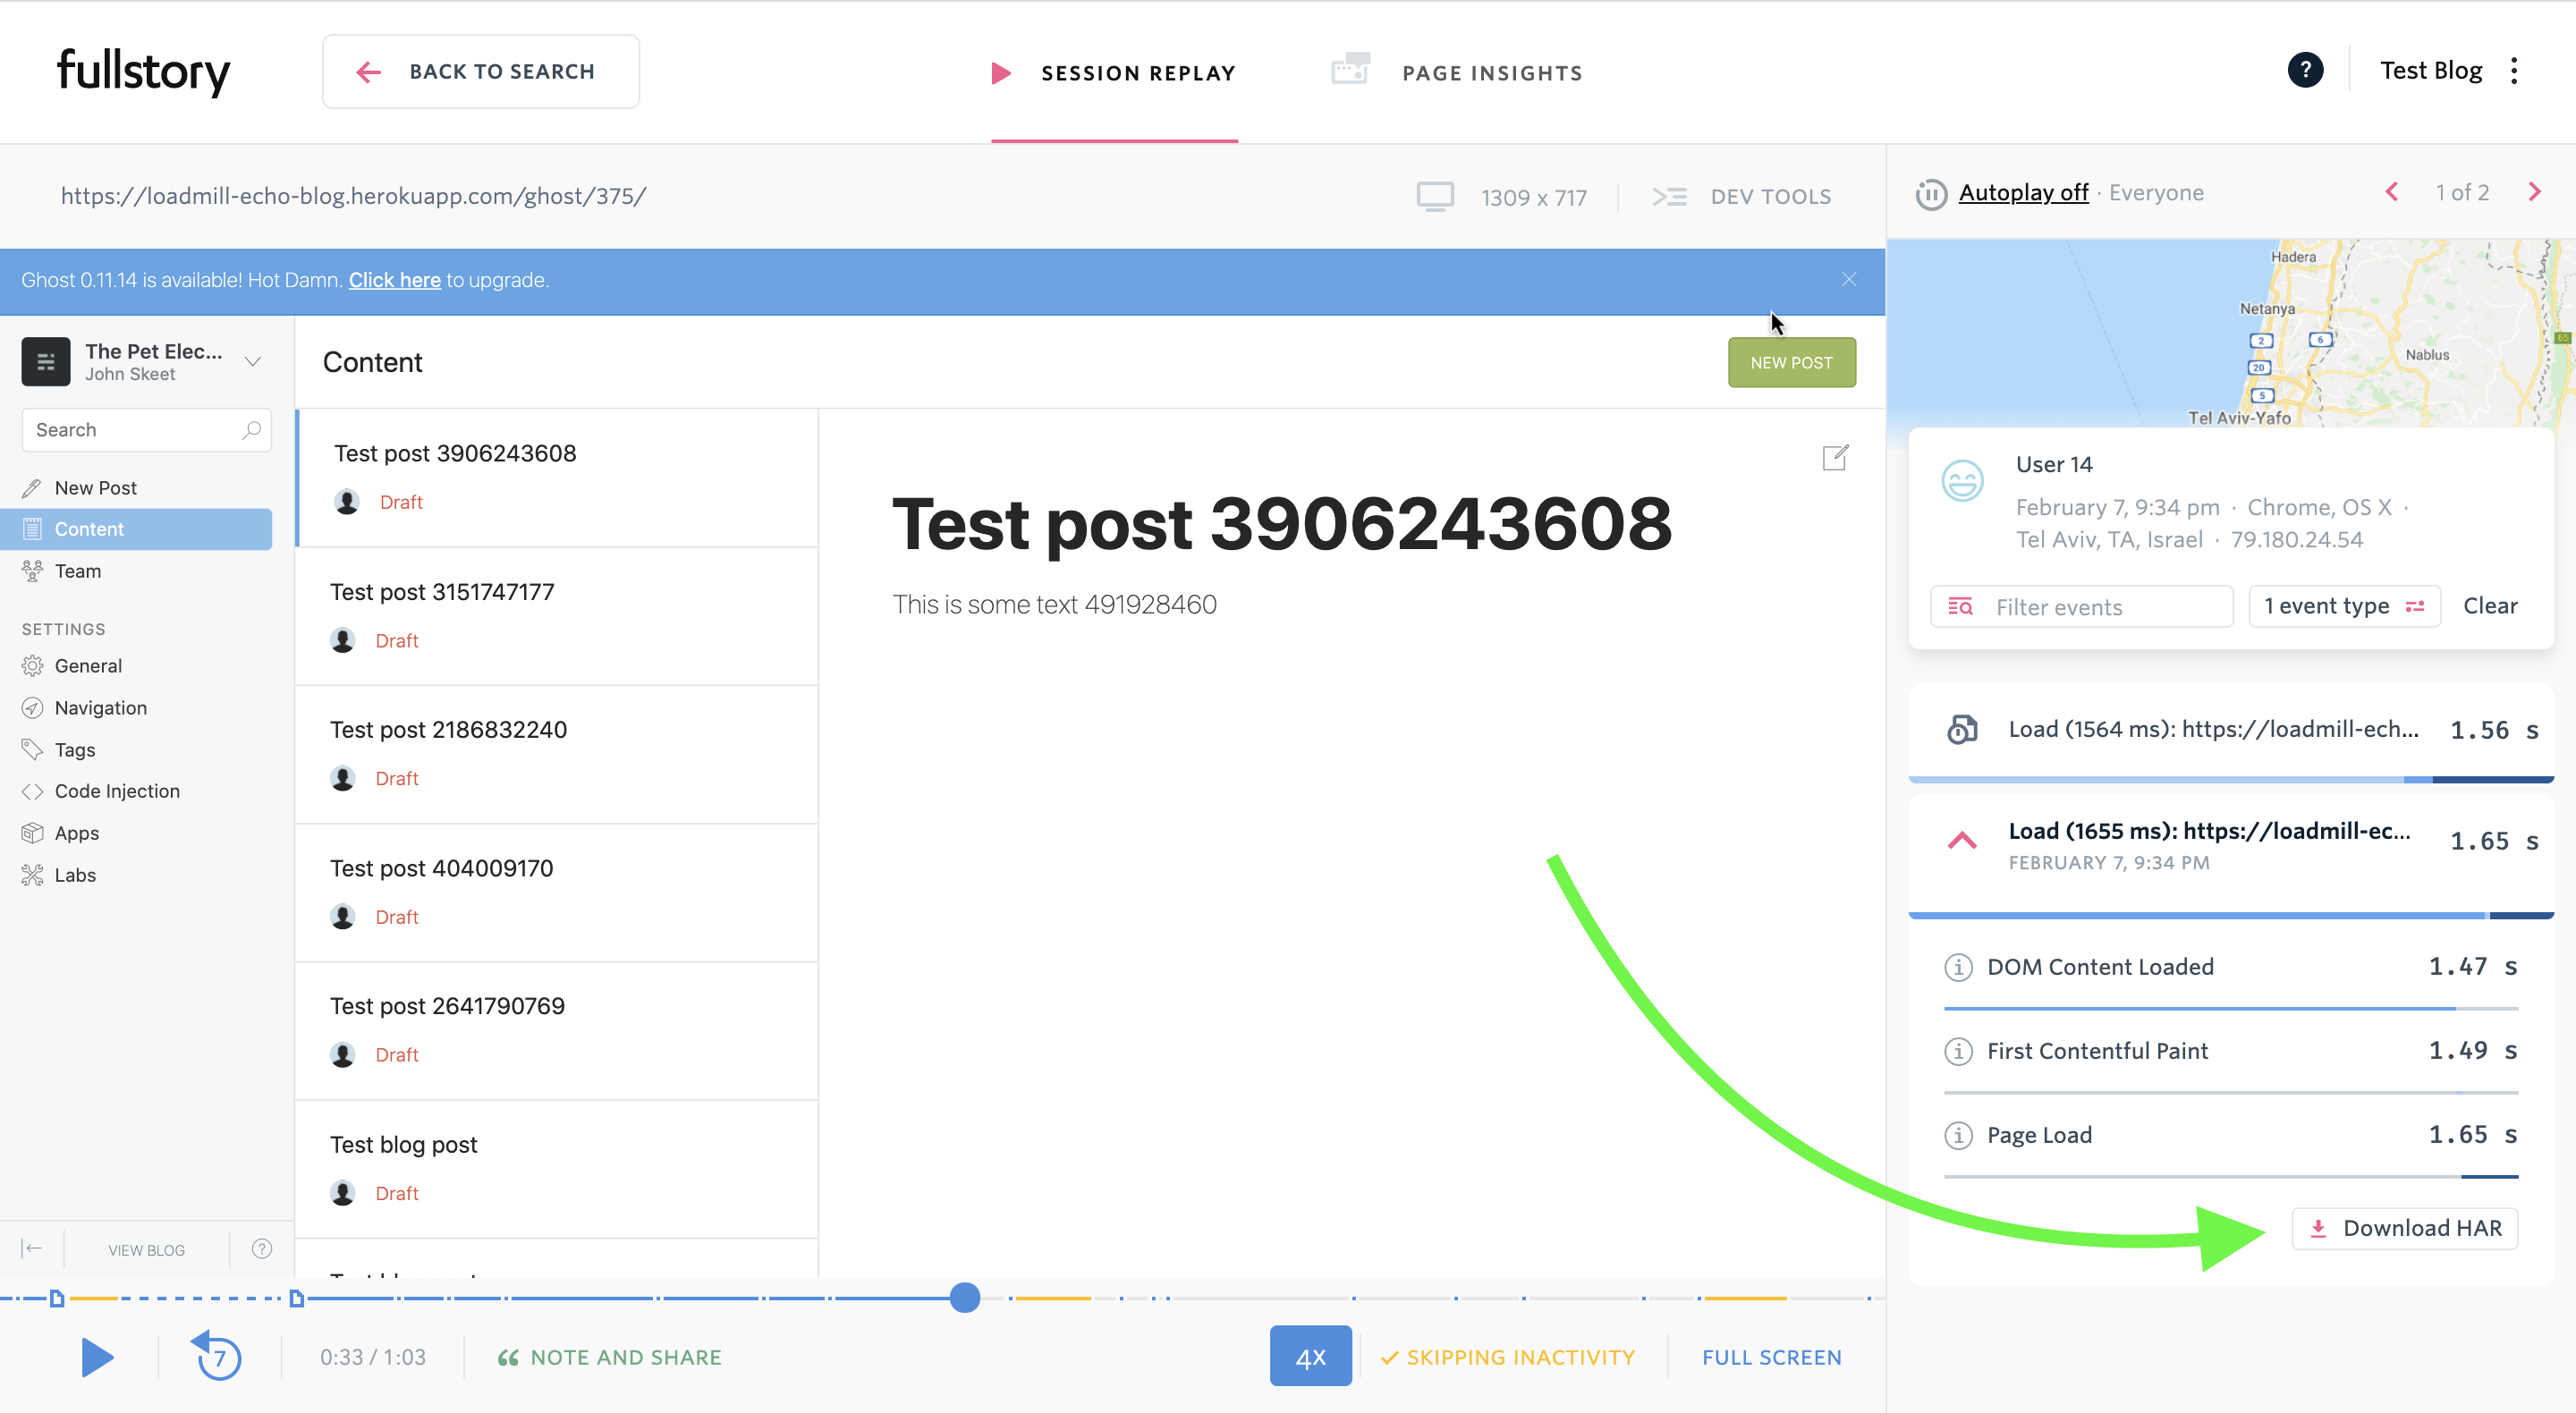This screenshot has height=1413, width=2576.
Task: Click VIEW BLOG link
Action: [x=146, y=1250]
